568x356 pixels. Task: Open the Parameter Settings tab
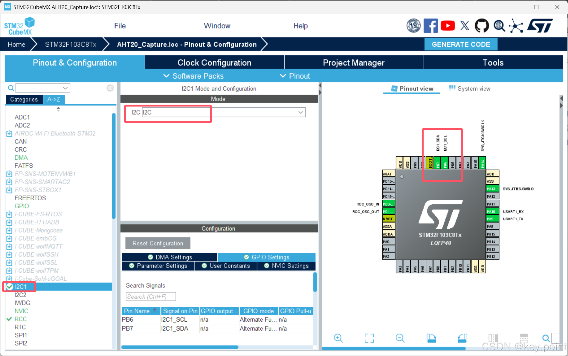point(158,266)
